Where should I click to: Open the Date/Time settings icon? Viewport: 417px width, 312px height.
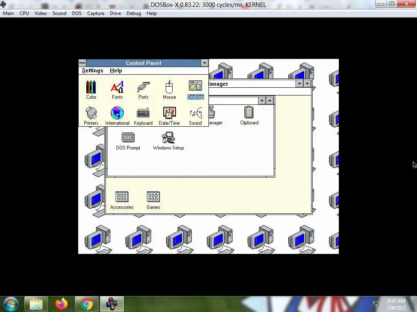point(169,116)
